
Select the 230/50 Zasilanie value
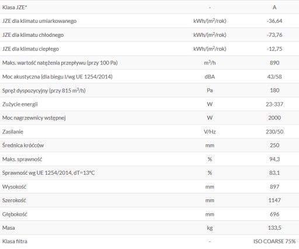coord(274,132)
